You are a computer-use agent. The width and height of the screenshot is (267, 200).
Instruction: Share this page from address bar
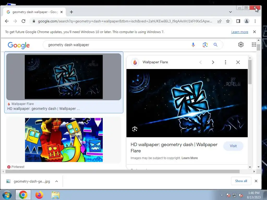click(220, 21)
